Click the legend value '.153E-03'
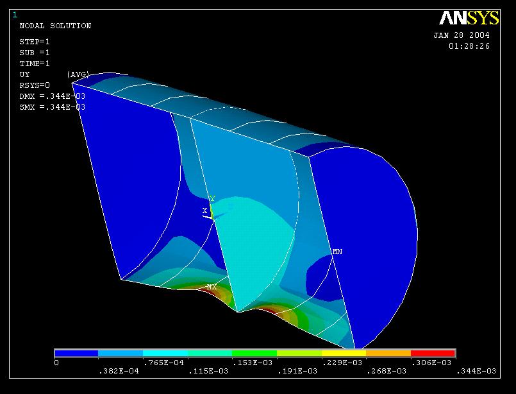This screenshot has height=394, width=516. [253, 363]
